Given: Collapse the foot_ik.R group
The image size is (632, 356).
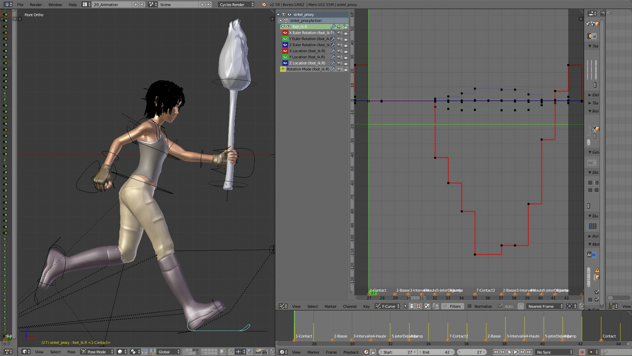Looking at the screenshot, I should click(x=283, y=27).
